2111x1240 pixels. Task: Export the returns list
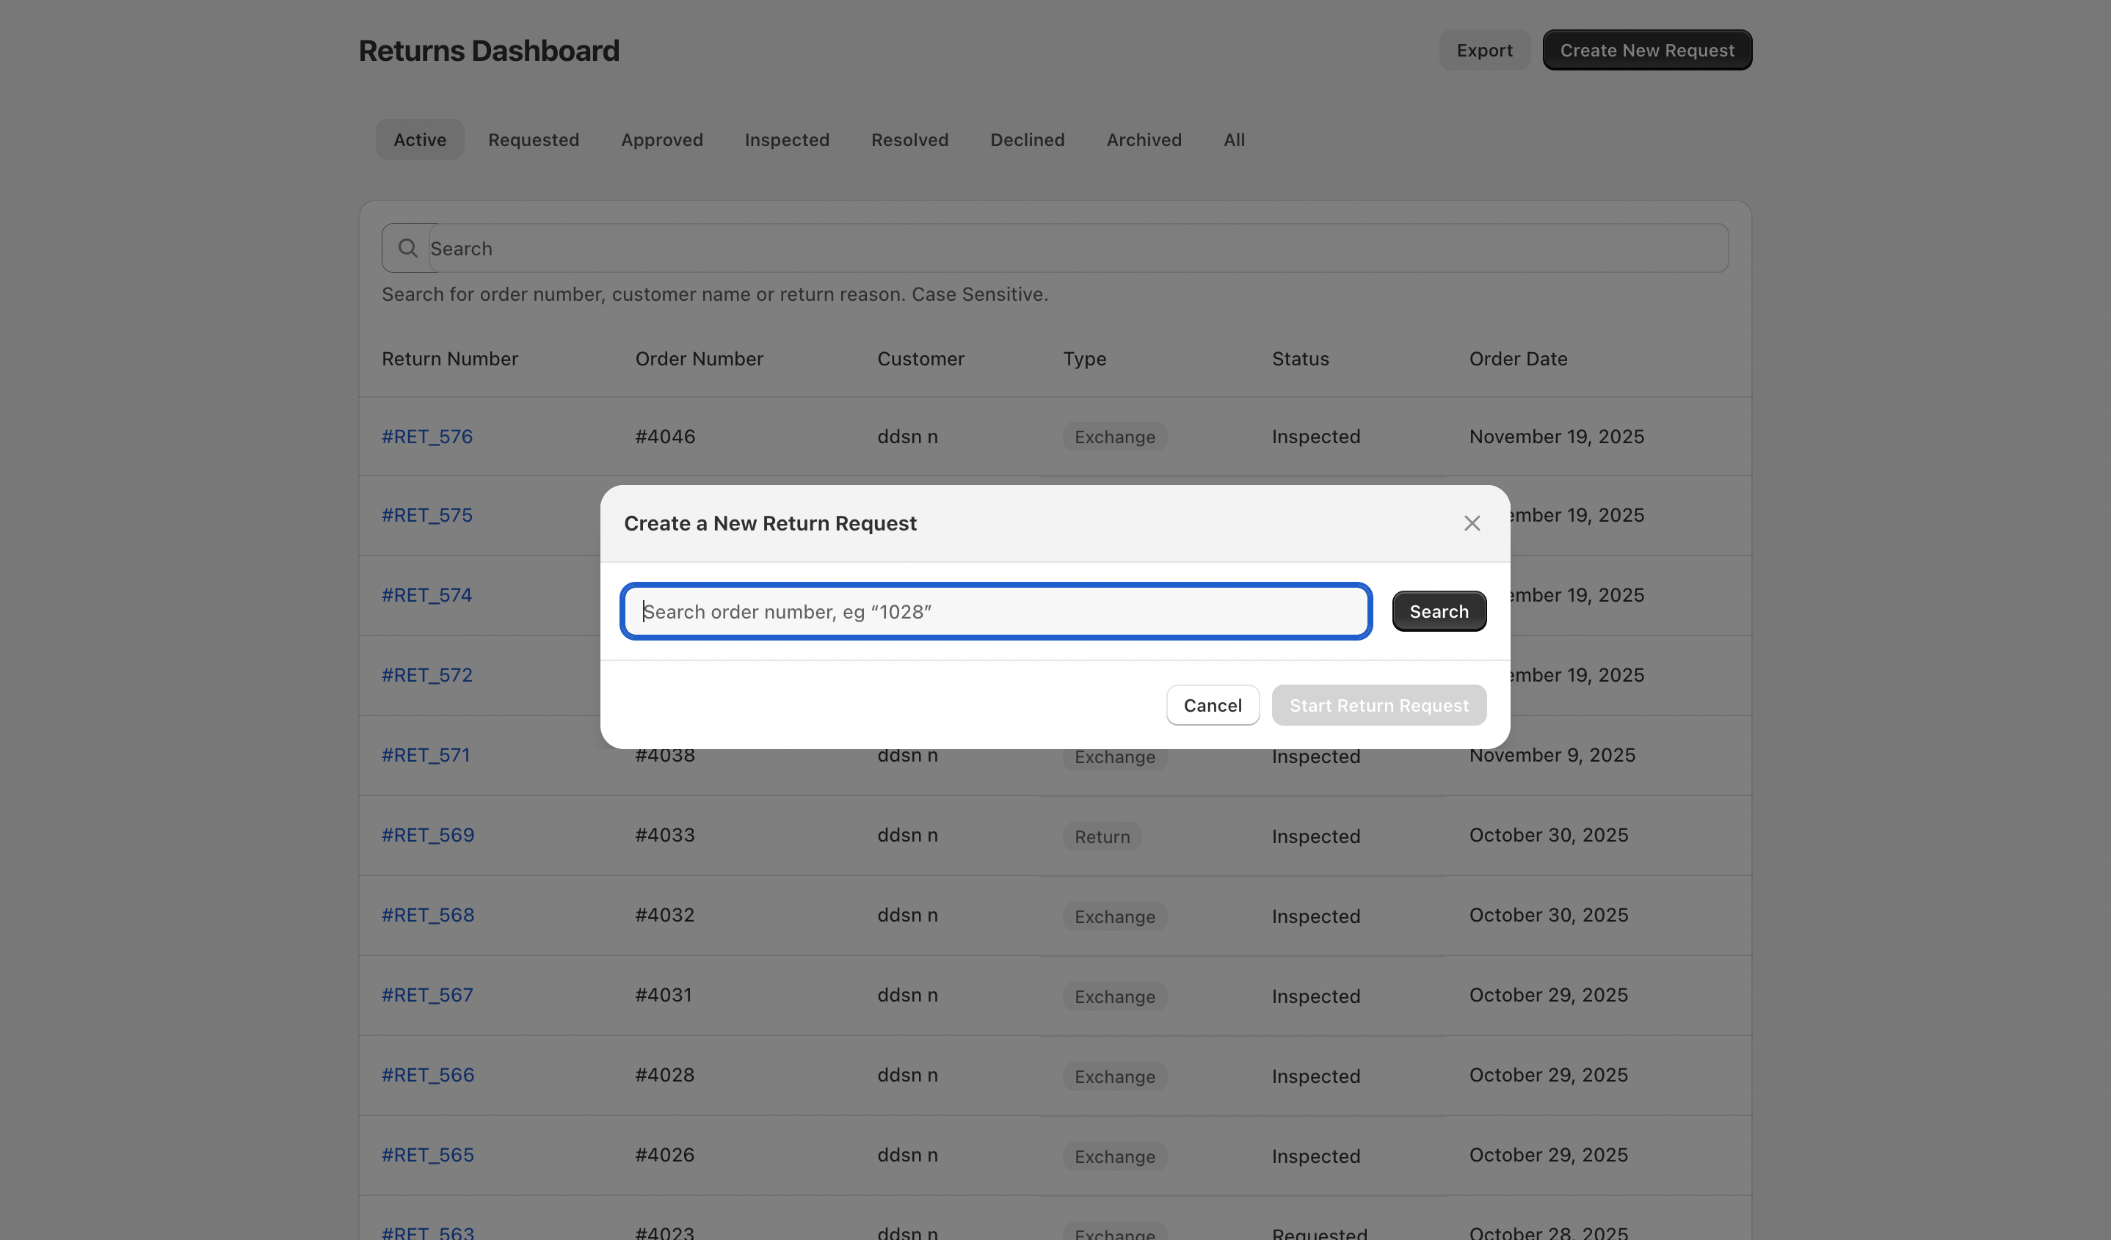(x=1483, y=50)
